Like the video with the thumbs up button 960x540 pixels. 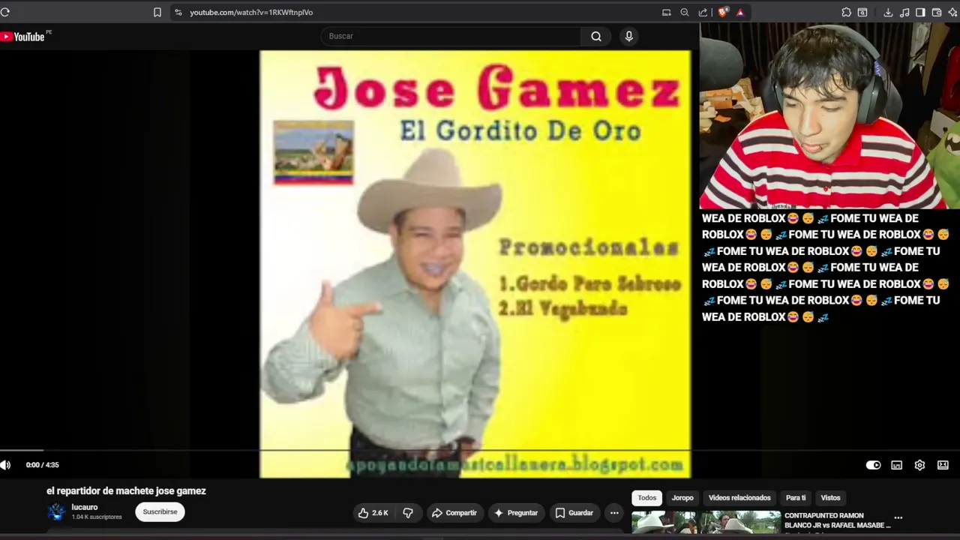(373, 513)
